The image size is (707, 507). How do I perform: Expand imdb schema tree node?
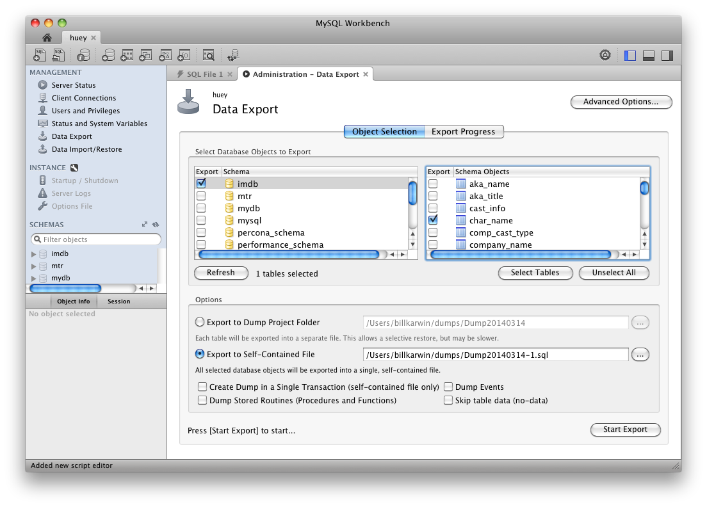[x=33, y=253]
